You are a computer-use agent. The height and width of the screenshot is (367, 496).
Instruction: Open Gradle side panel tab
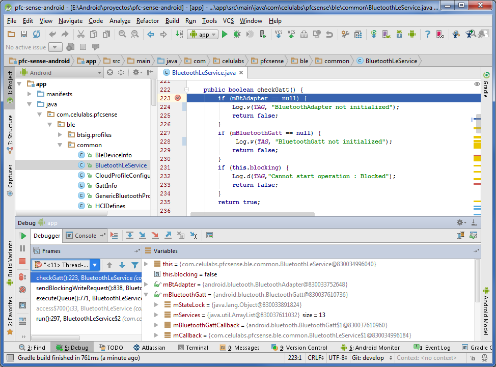(x=486, y=84)
